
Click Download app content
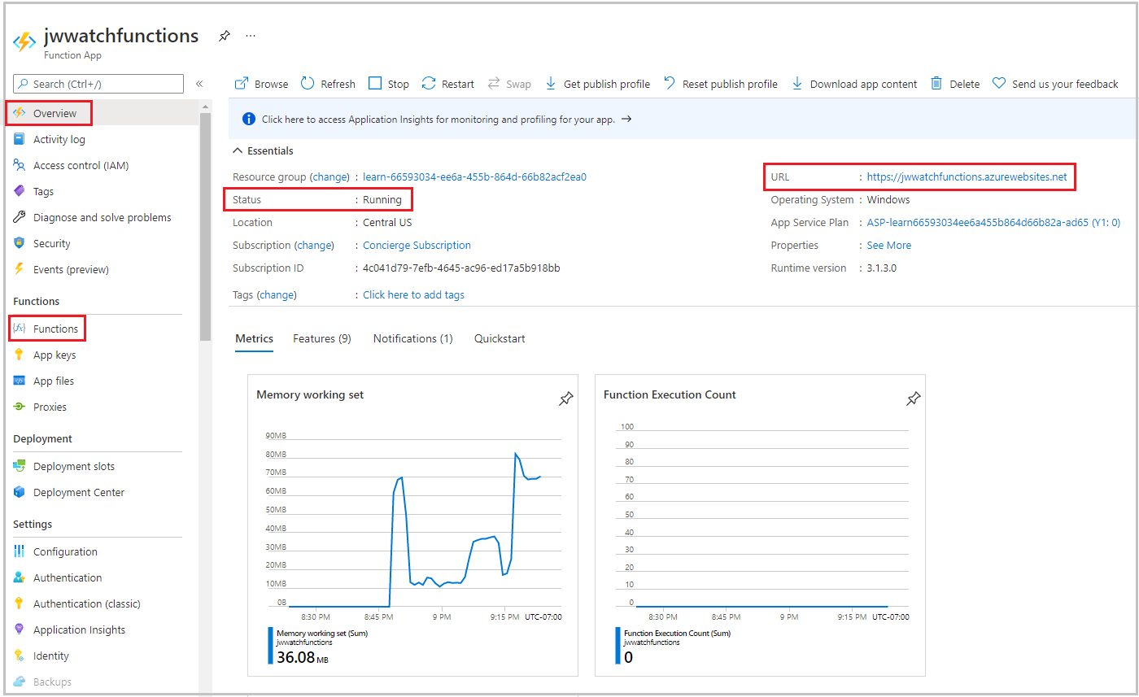[x=853, y=84]
